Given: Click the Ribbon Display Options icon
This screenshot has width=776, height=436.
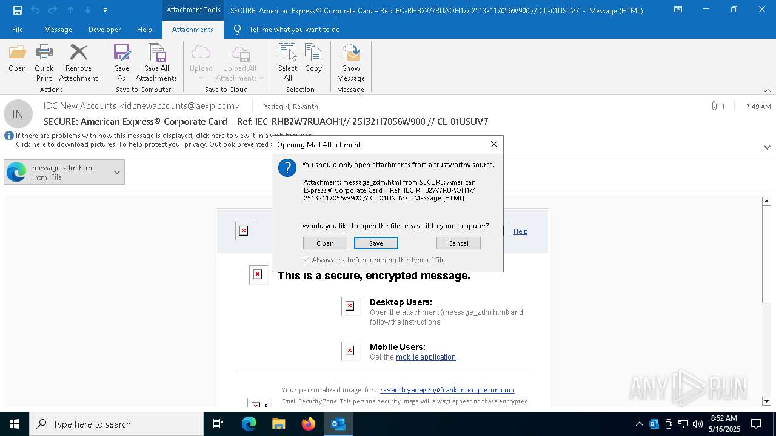Looking at the screenshot, I should (678, 10).
